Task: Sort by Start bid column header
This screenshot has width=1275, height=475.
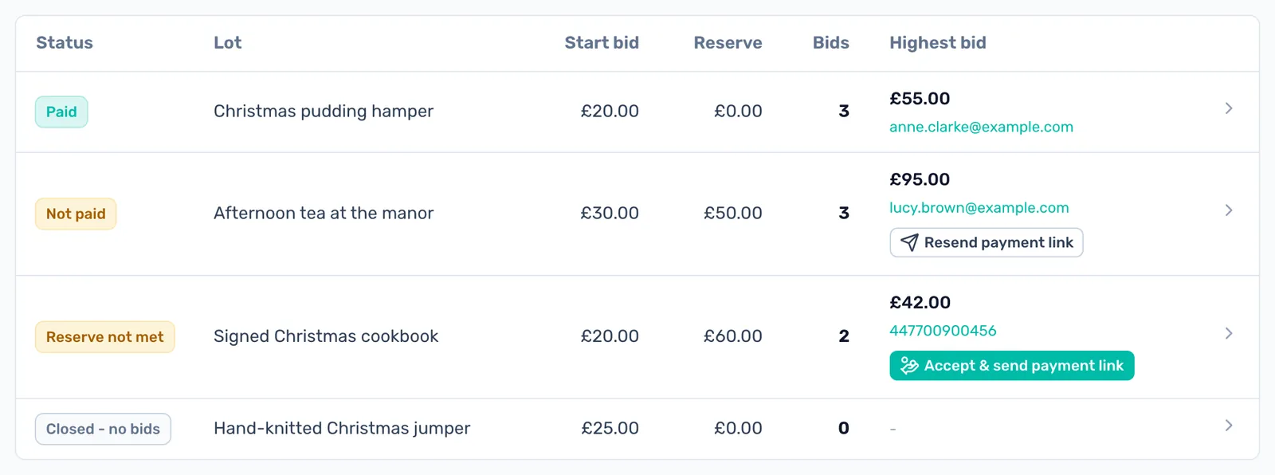Action: pyautogui.click(x=602, y=43)
